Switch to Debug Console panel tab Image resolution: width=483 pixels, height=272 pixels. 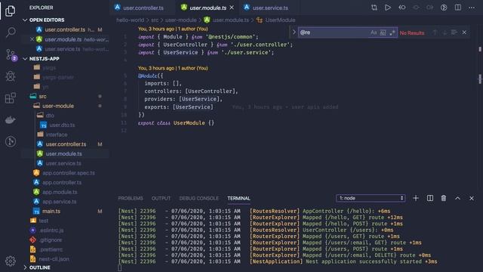198,198
